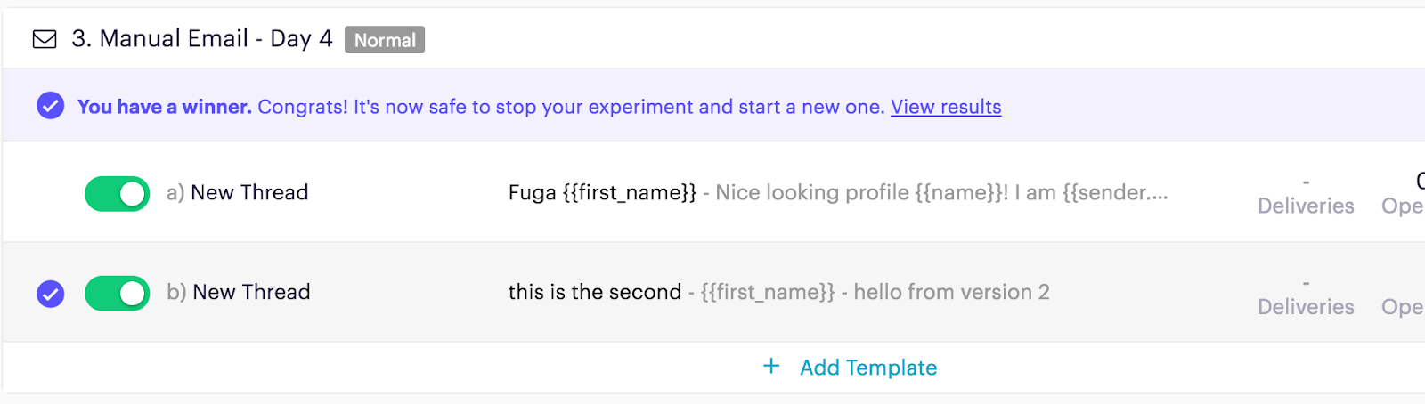The height and width of the screenshot is (404, 1425).
Task: Click the Add Template link
Action: [x=868, y=368]
